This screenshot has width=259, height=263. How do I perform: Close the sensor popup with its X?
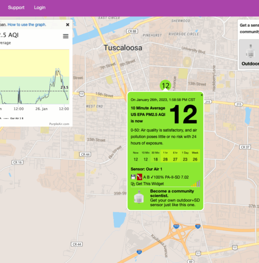201,95
